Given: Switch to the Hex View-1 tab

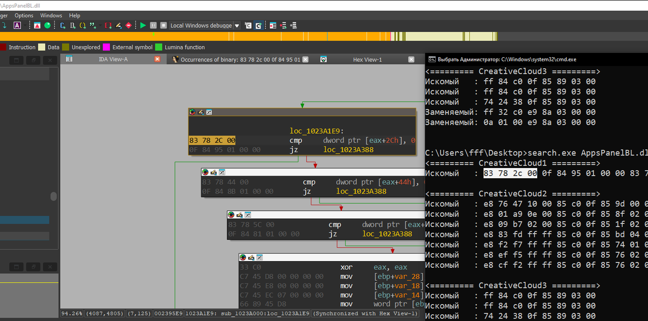Looking at the screenshot, I should coord(368,59).
